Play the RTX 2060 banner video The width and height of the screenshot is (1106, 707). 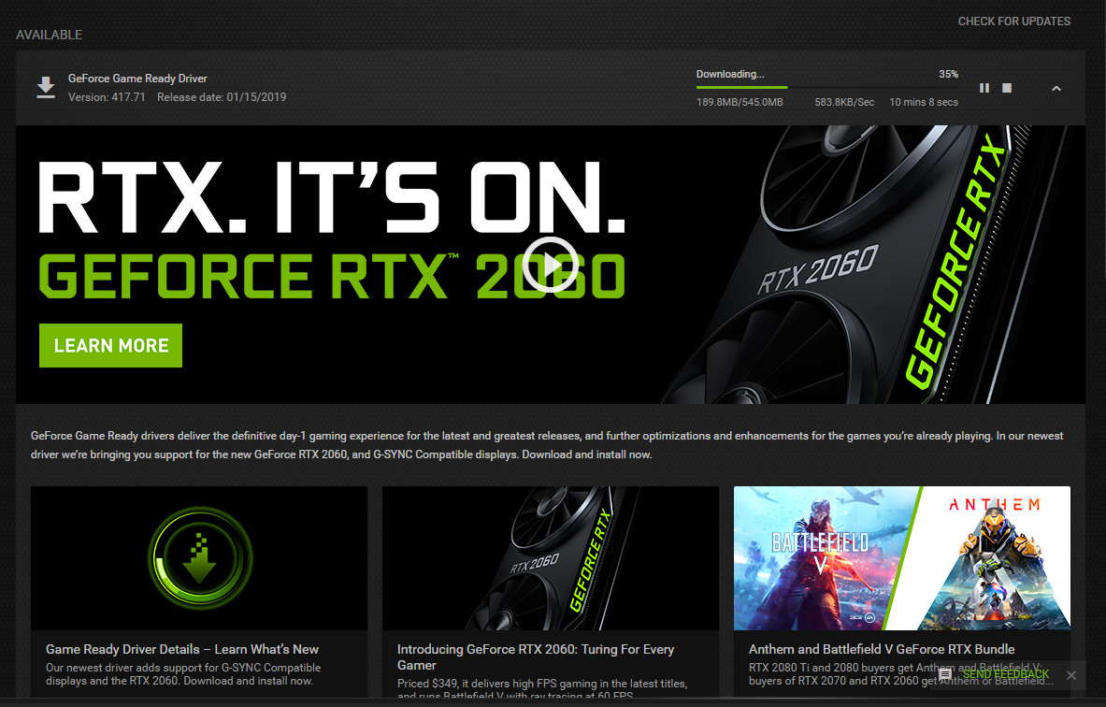click(550, 265)
